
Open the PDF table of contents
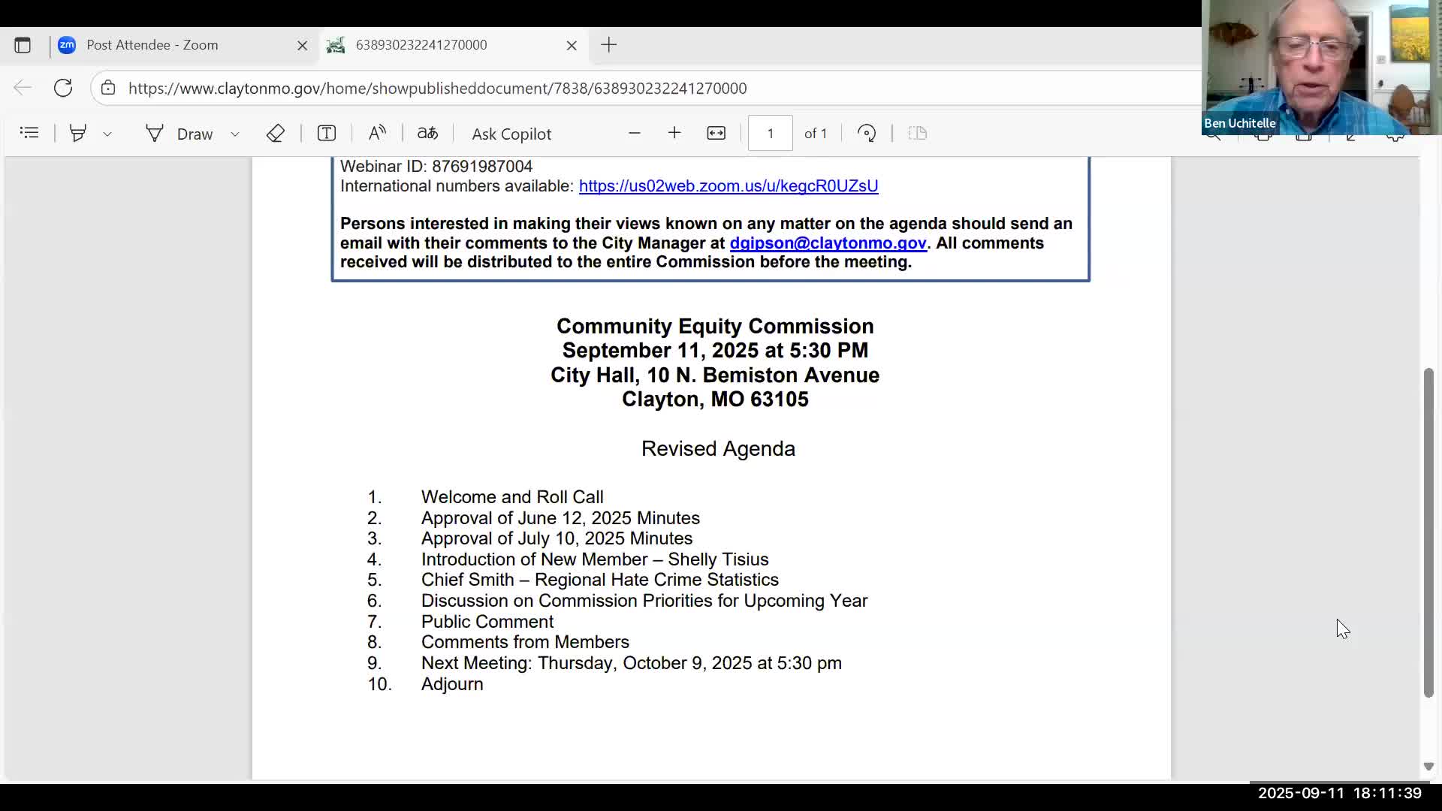click(x=29, y=133)
